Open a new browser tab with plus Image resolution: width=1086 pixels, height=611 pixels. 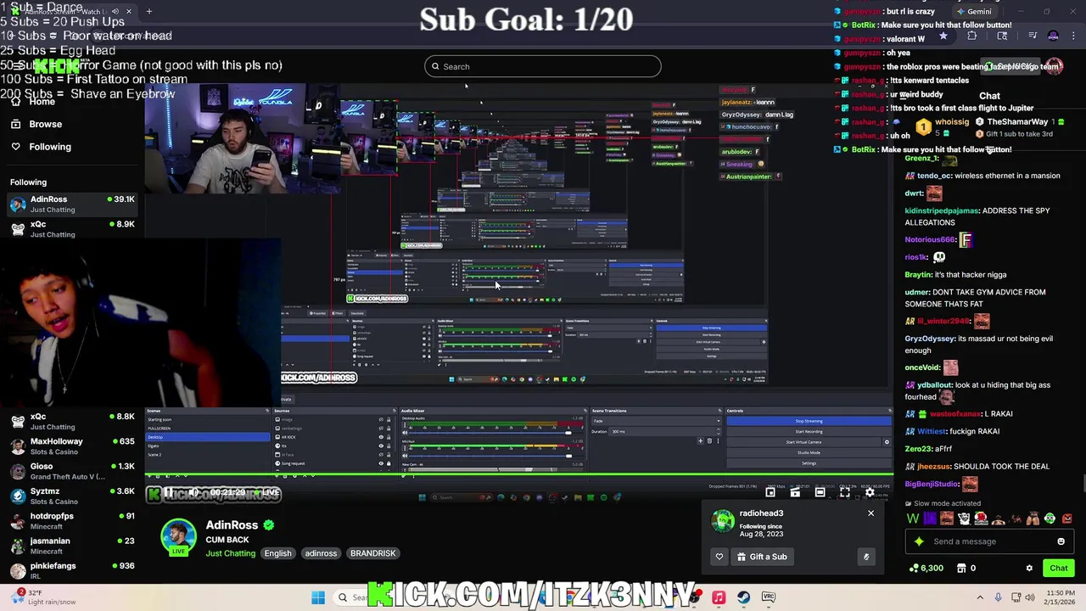tap(148, 11)
